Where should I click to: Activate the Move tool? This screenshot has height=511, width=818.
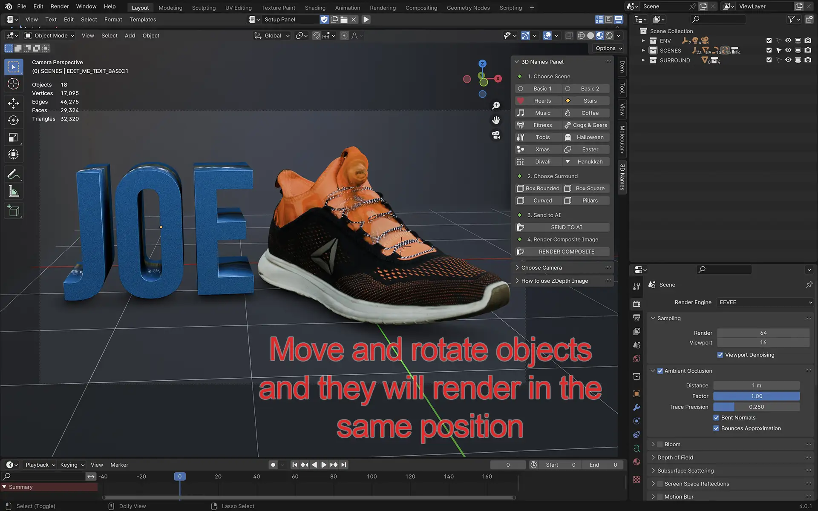(13, 103)
